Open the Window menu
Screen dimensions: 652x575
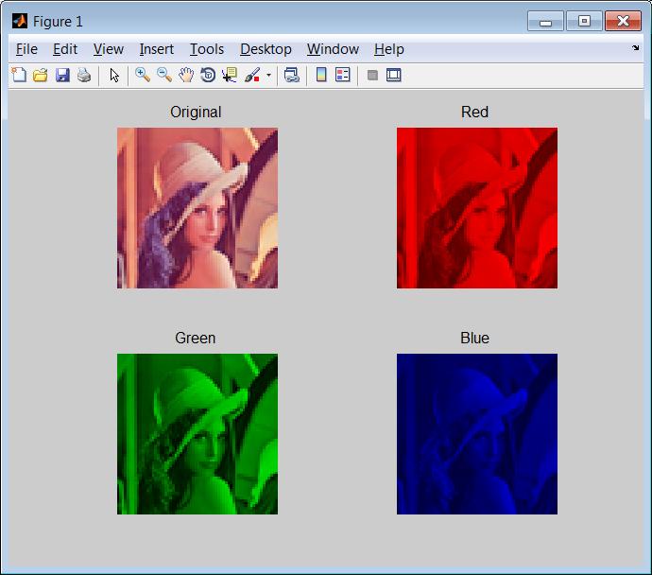tap(333, 49)
